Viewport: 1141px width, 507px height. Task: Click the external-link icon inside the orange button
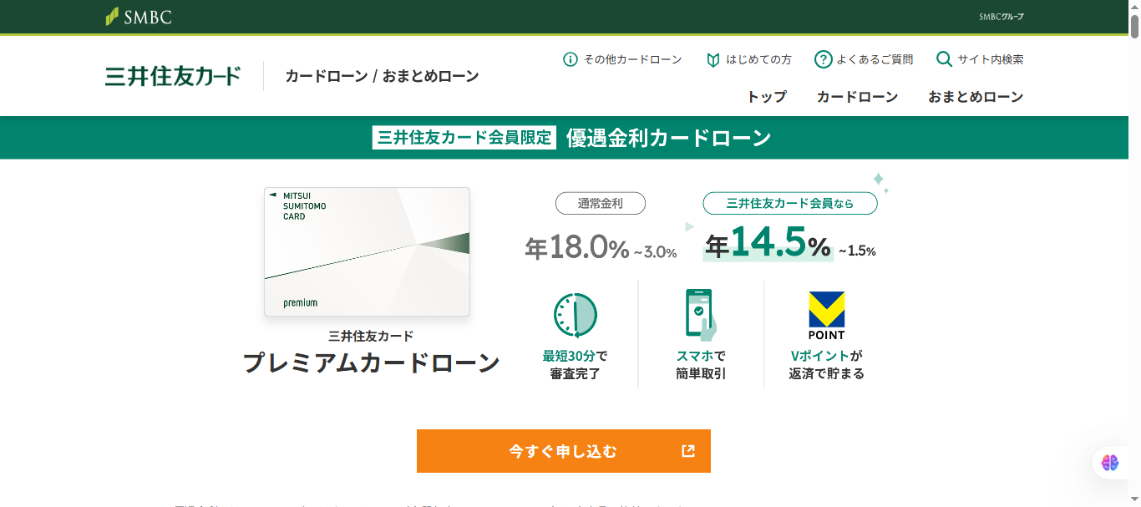[687, 450]
